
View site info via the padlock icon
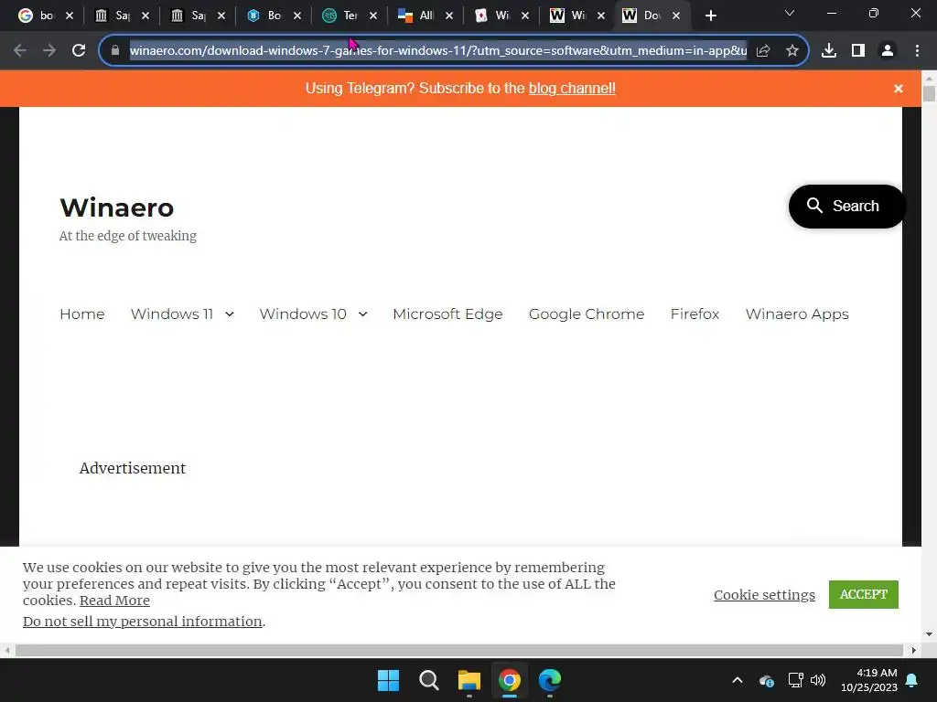115,51
